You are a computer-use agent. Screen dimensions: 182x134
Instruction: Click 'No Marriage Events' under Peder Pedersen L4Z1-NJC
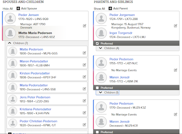click(x=124, y=70)
